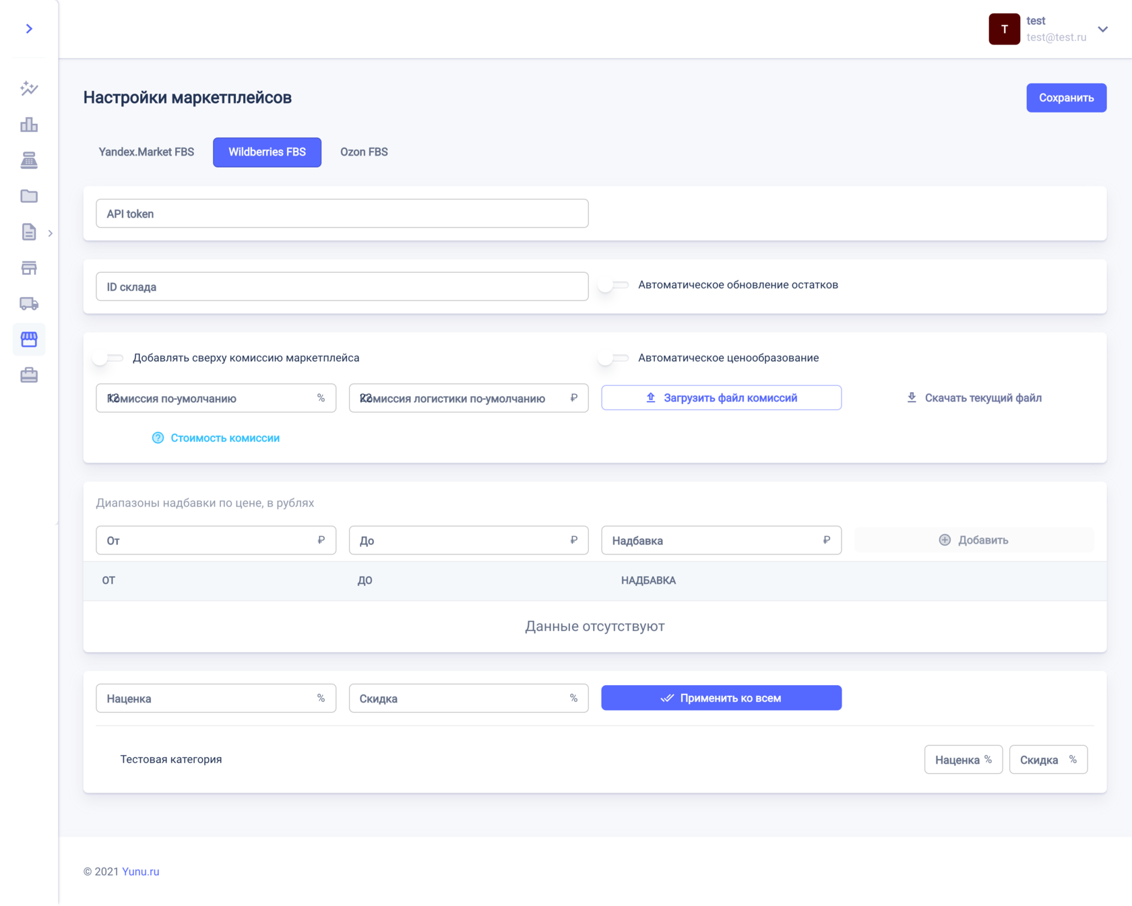Switch to the Ozon FBS tab
This screenshot has width=1132, height=906.
364,152
